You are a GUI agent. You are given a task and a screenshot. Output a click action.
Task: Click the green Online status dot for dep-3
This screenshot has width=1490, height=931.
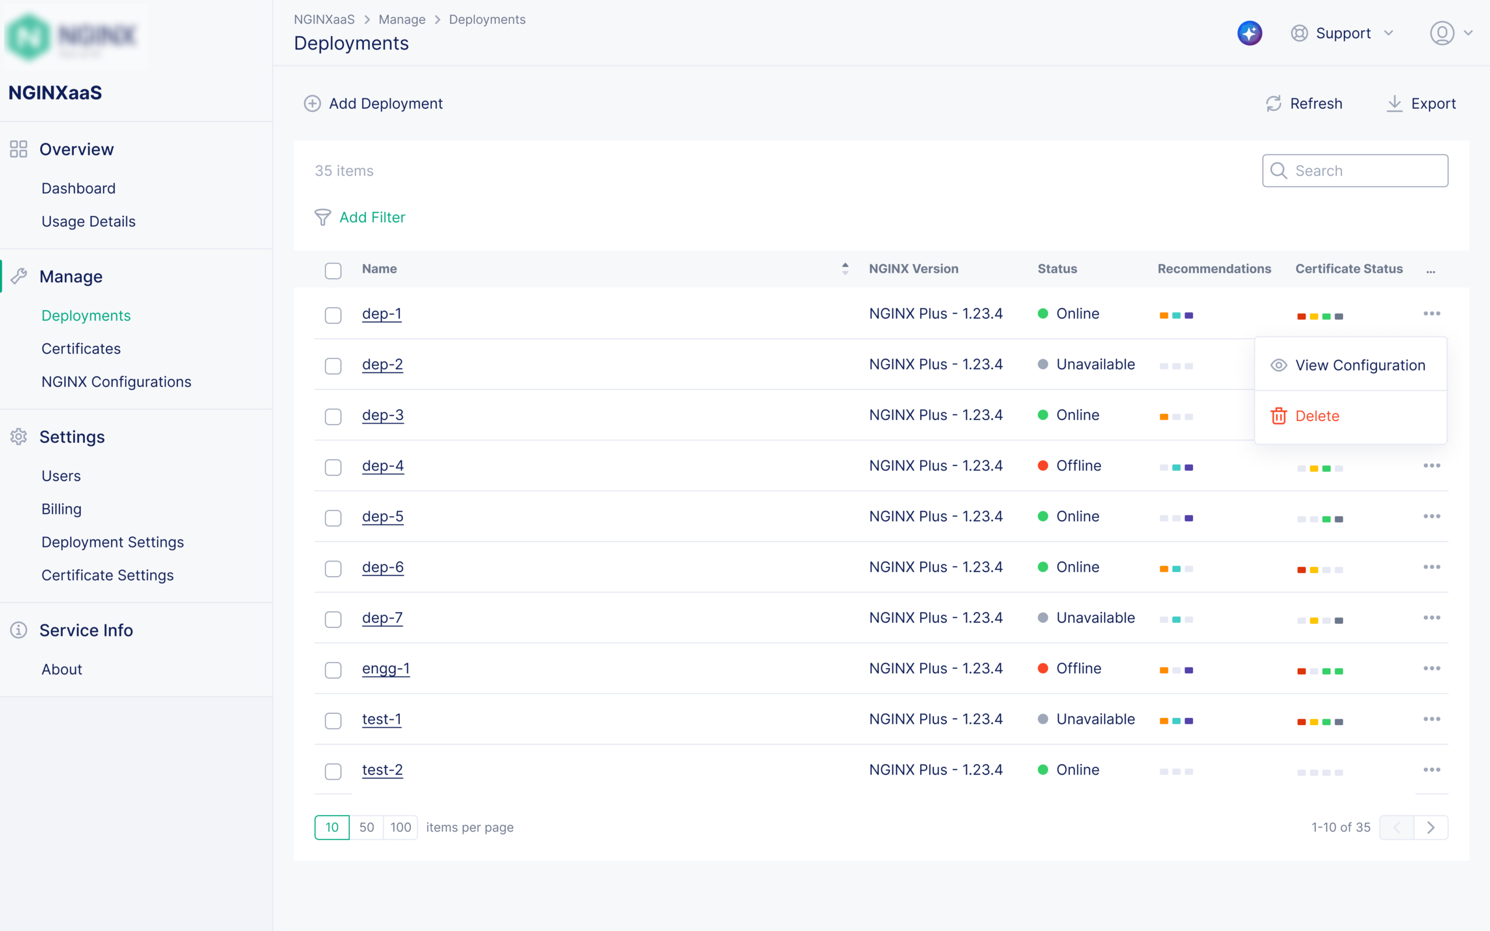(1042, 415)
